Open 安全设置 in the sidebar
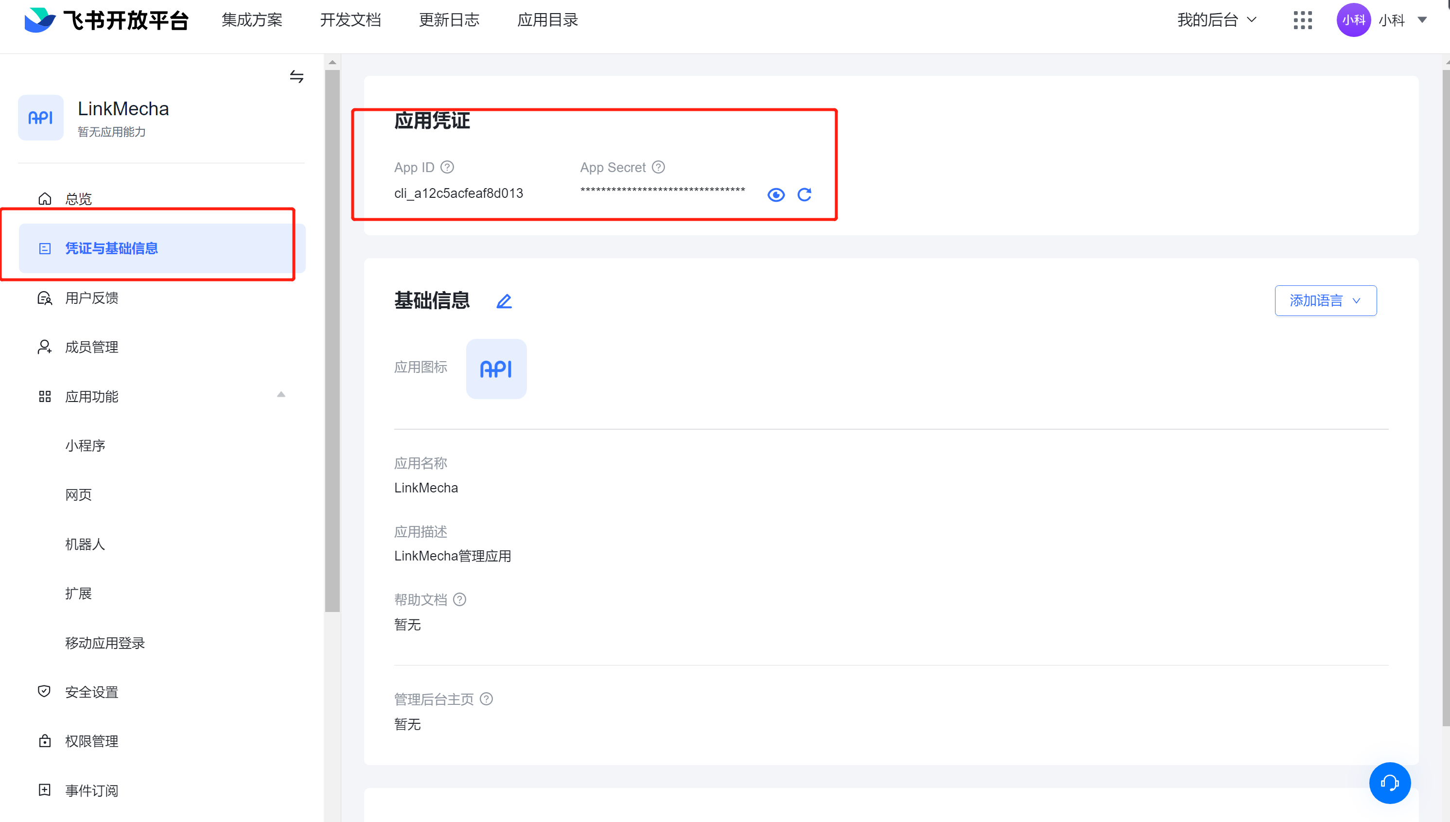The height and width of the screenshot is (822, 1450). (x=91, y=692)
